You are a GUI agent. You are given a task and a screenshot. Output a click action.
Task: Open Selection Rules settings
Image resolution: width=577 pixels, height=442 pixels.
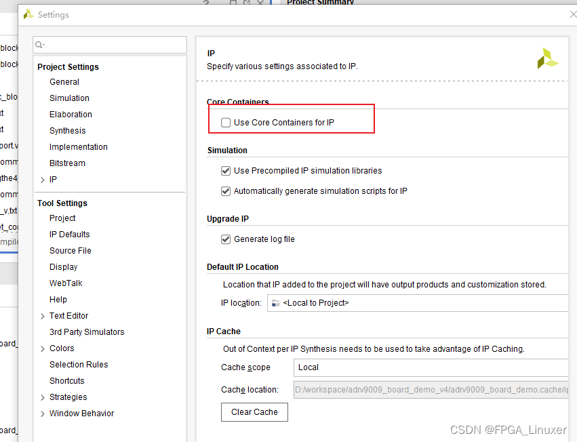pos(79,364)
